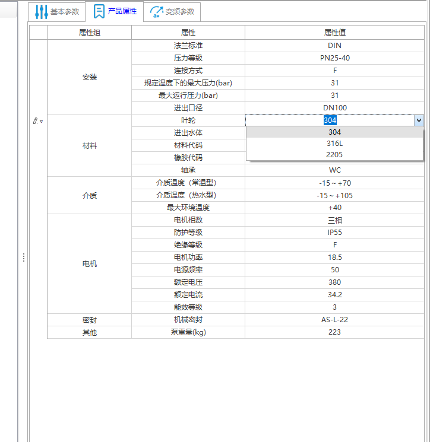Screen dimensions: 430x442
Task: Click the -15 ~ +105 value cell
Action: [x=334, y=195]
